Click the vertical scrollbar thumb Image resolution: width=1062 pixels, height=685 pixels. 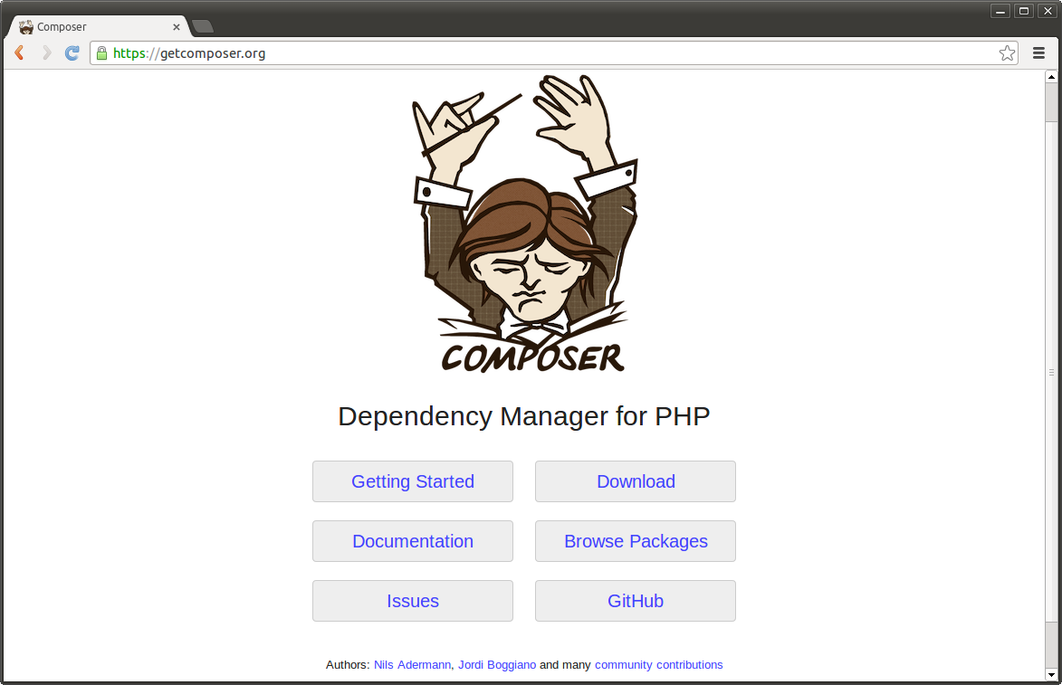1051,372
